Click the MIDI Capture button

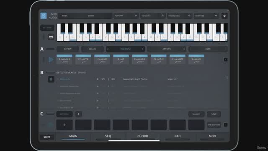214,125
